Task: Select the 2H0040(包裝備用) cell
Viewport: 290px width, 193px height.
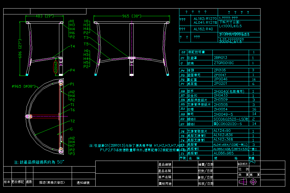Action: (229, 91)
